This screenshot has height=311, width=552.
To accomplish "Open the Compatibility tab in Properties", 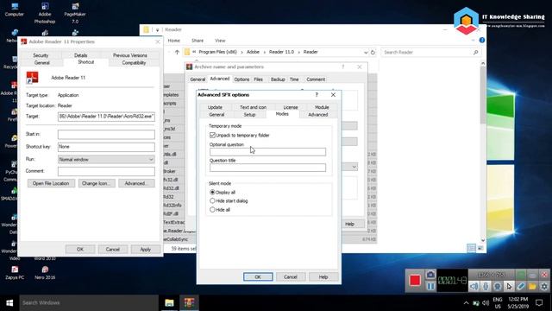I will 134,63.
